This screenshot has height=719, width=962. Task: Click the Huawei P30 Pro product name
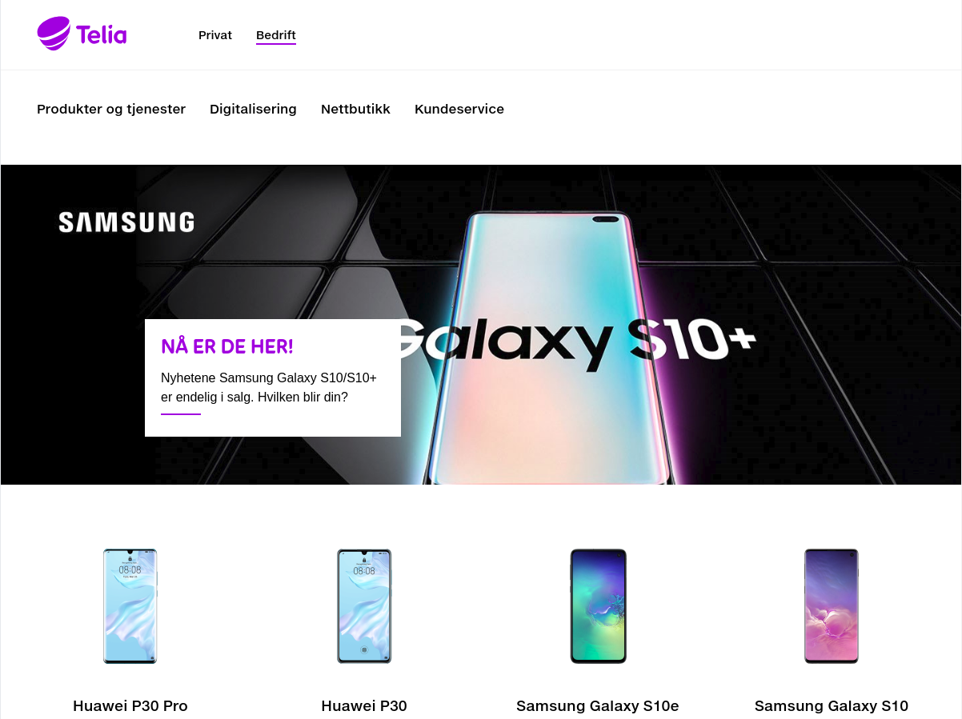(x=130, y=706)
